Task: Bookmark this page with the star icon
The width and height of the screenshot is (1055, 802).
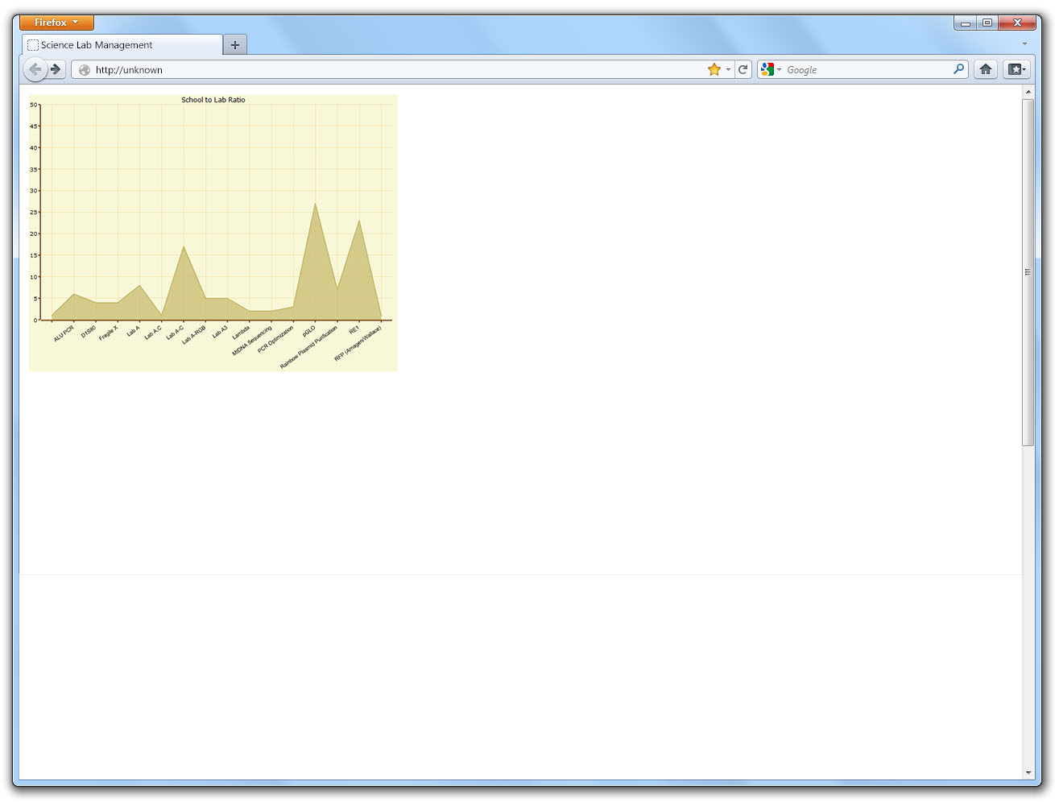Action: [714, 69]
